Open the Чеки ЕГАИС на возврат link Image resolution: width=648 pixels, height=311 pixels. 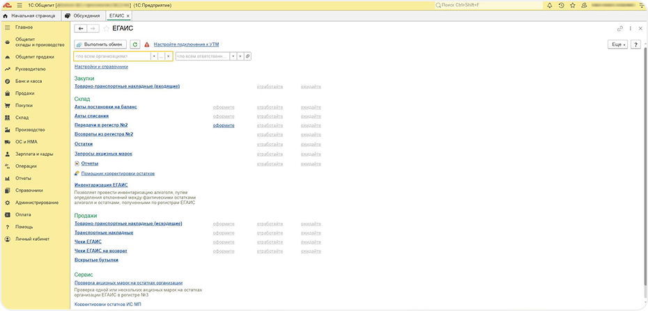click(101, 250)
